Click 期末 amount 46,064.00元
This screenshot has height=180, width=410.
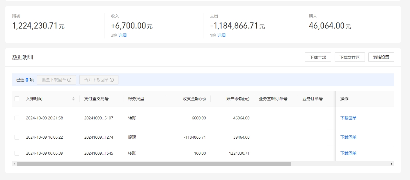330,26
